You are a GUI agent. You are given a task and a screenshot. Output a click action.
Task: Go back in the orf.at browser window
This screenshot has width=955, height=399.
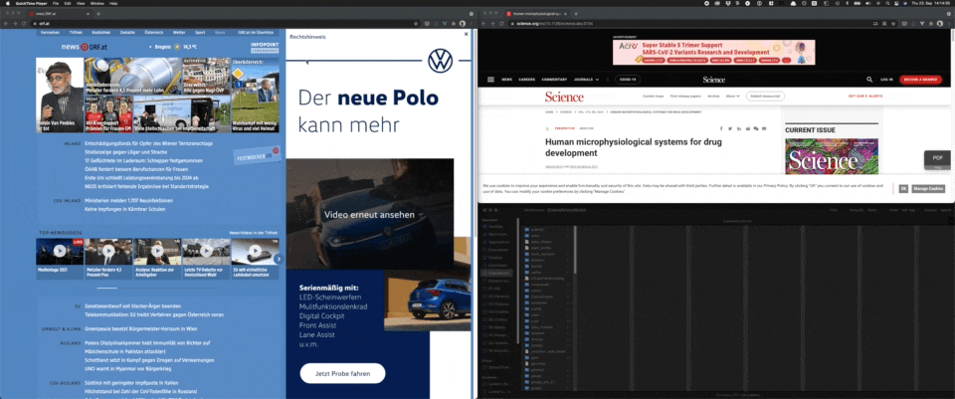click(x=6, y=23)
